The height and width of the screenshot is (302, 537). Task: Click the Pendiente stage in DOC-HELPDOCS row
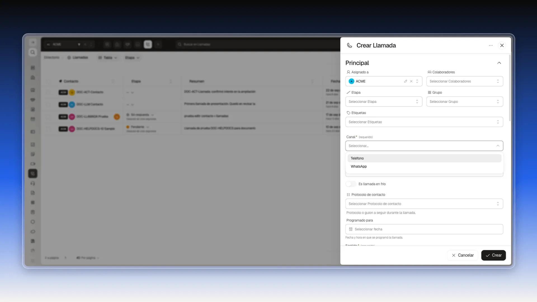pyautogui.click(x=138, y=127)
